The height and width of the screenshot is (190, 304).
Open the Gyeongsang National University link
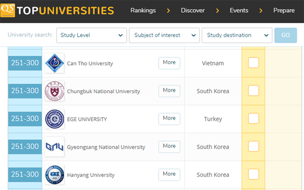pos(106,147)
